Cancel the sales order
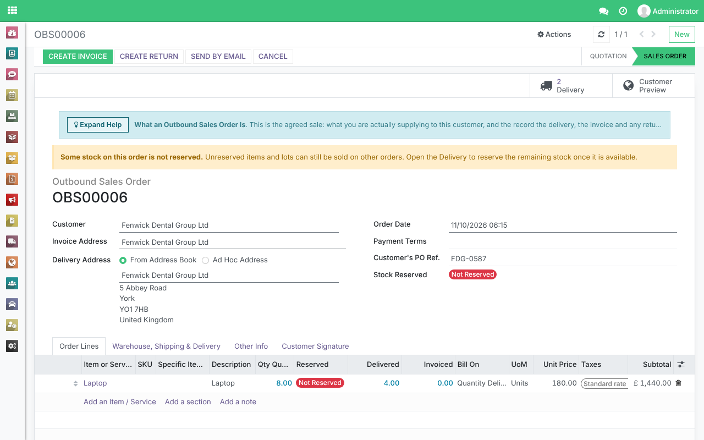Screen dimensions: 704x440 click(x=273, y=57)
